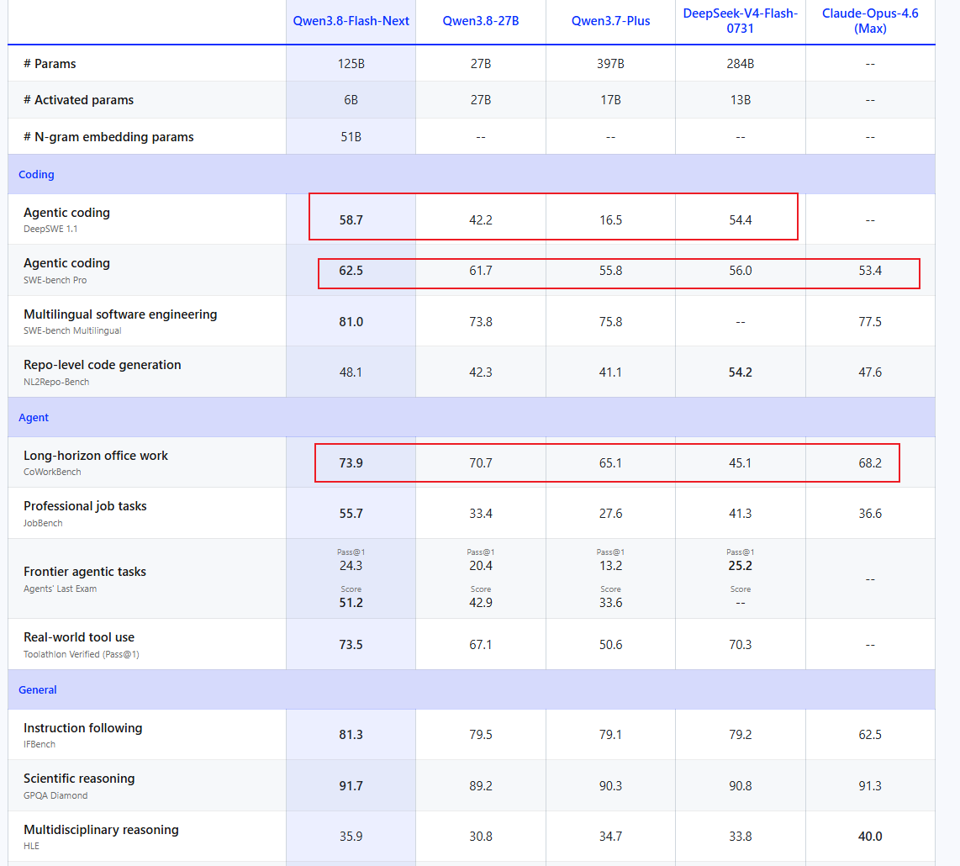
Task: Select the 56.0 SWE-bench Pro score
Action: pyautogui.click(x=741, y=271)
